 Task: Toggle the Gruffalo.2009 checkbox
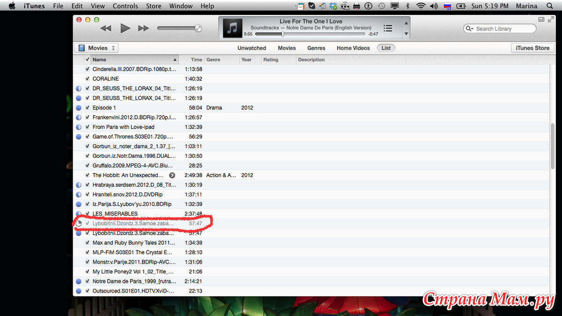87,165
